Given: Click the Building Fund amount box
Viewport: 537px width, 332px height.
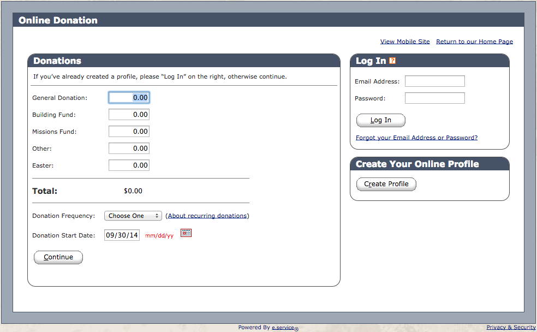Looking at the screenshot, I should [129, 114].
